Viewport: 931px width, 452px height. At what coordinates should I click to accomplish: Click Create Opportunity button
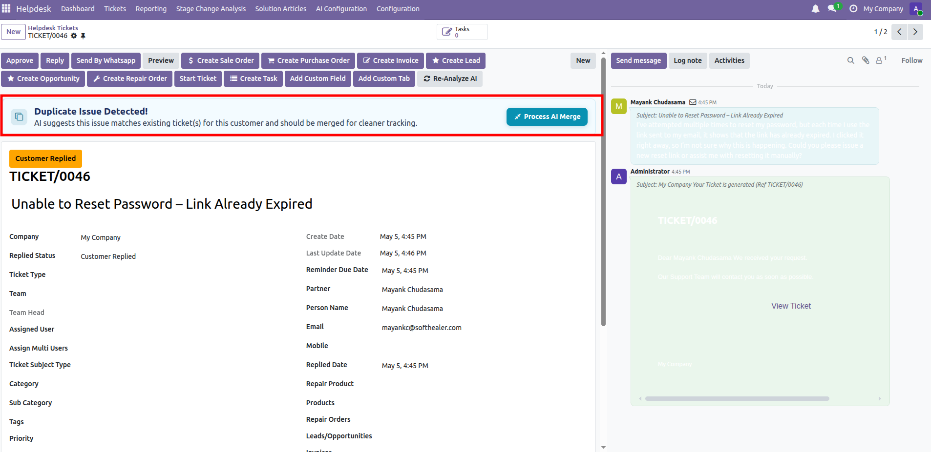click(x=43, y=79)
